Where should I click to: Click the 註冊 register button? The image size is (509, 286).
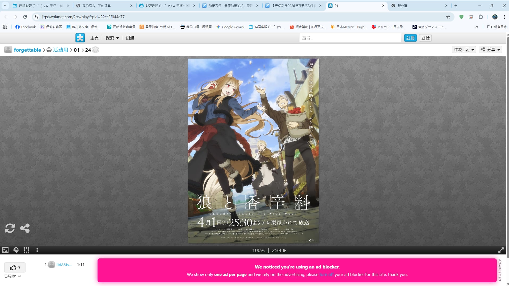pyautogui.click(x=410, y=38)
